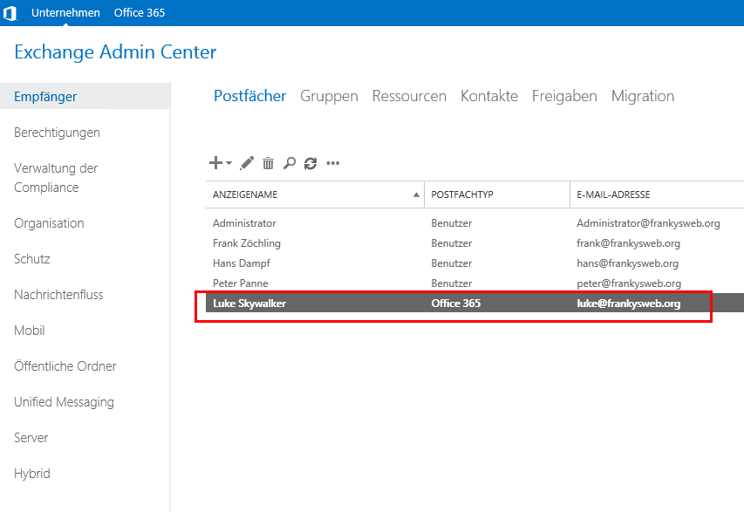Click the trash can delete icon

pos(268,163)
